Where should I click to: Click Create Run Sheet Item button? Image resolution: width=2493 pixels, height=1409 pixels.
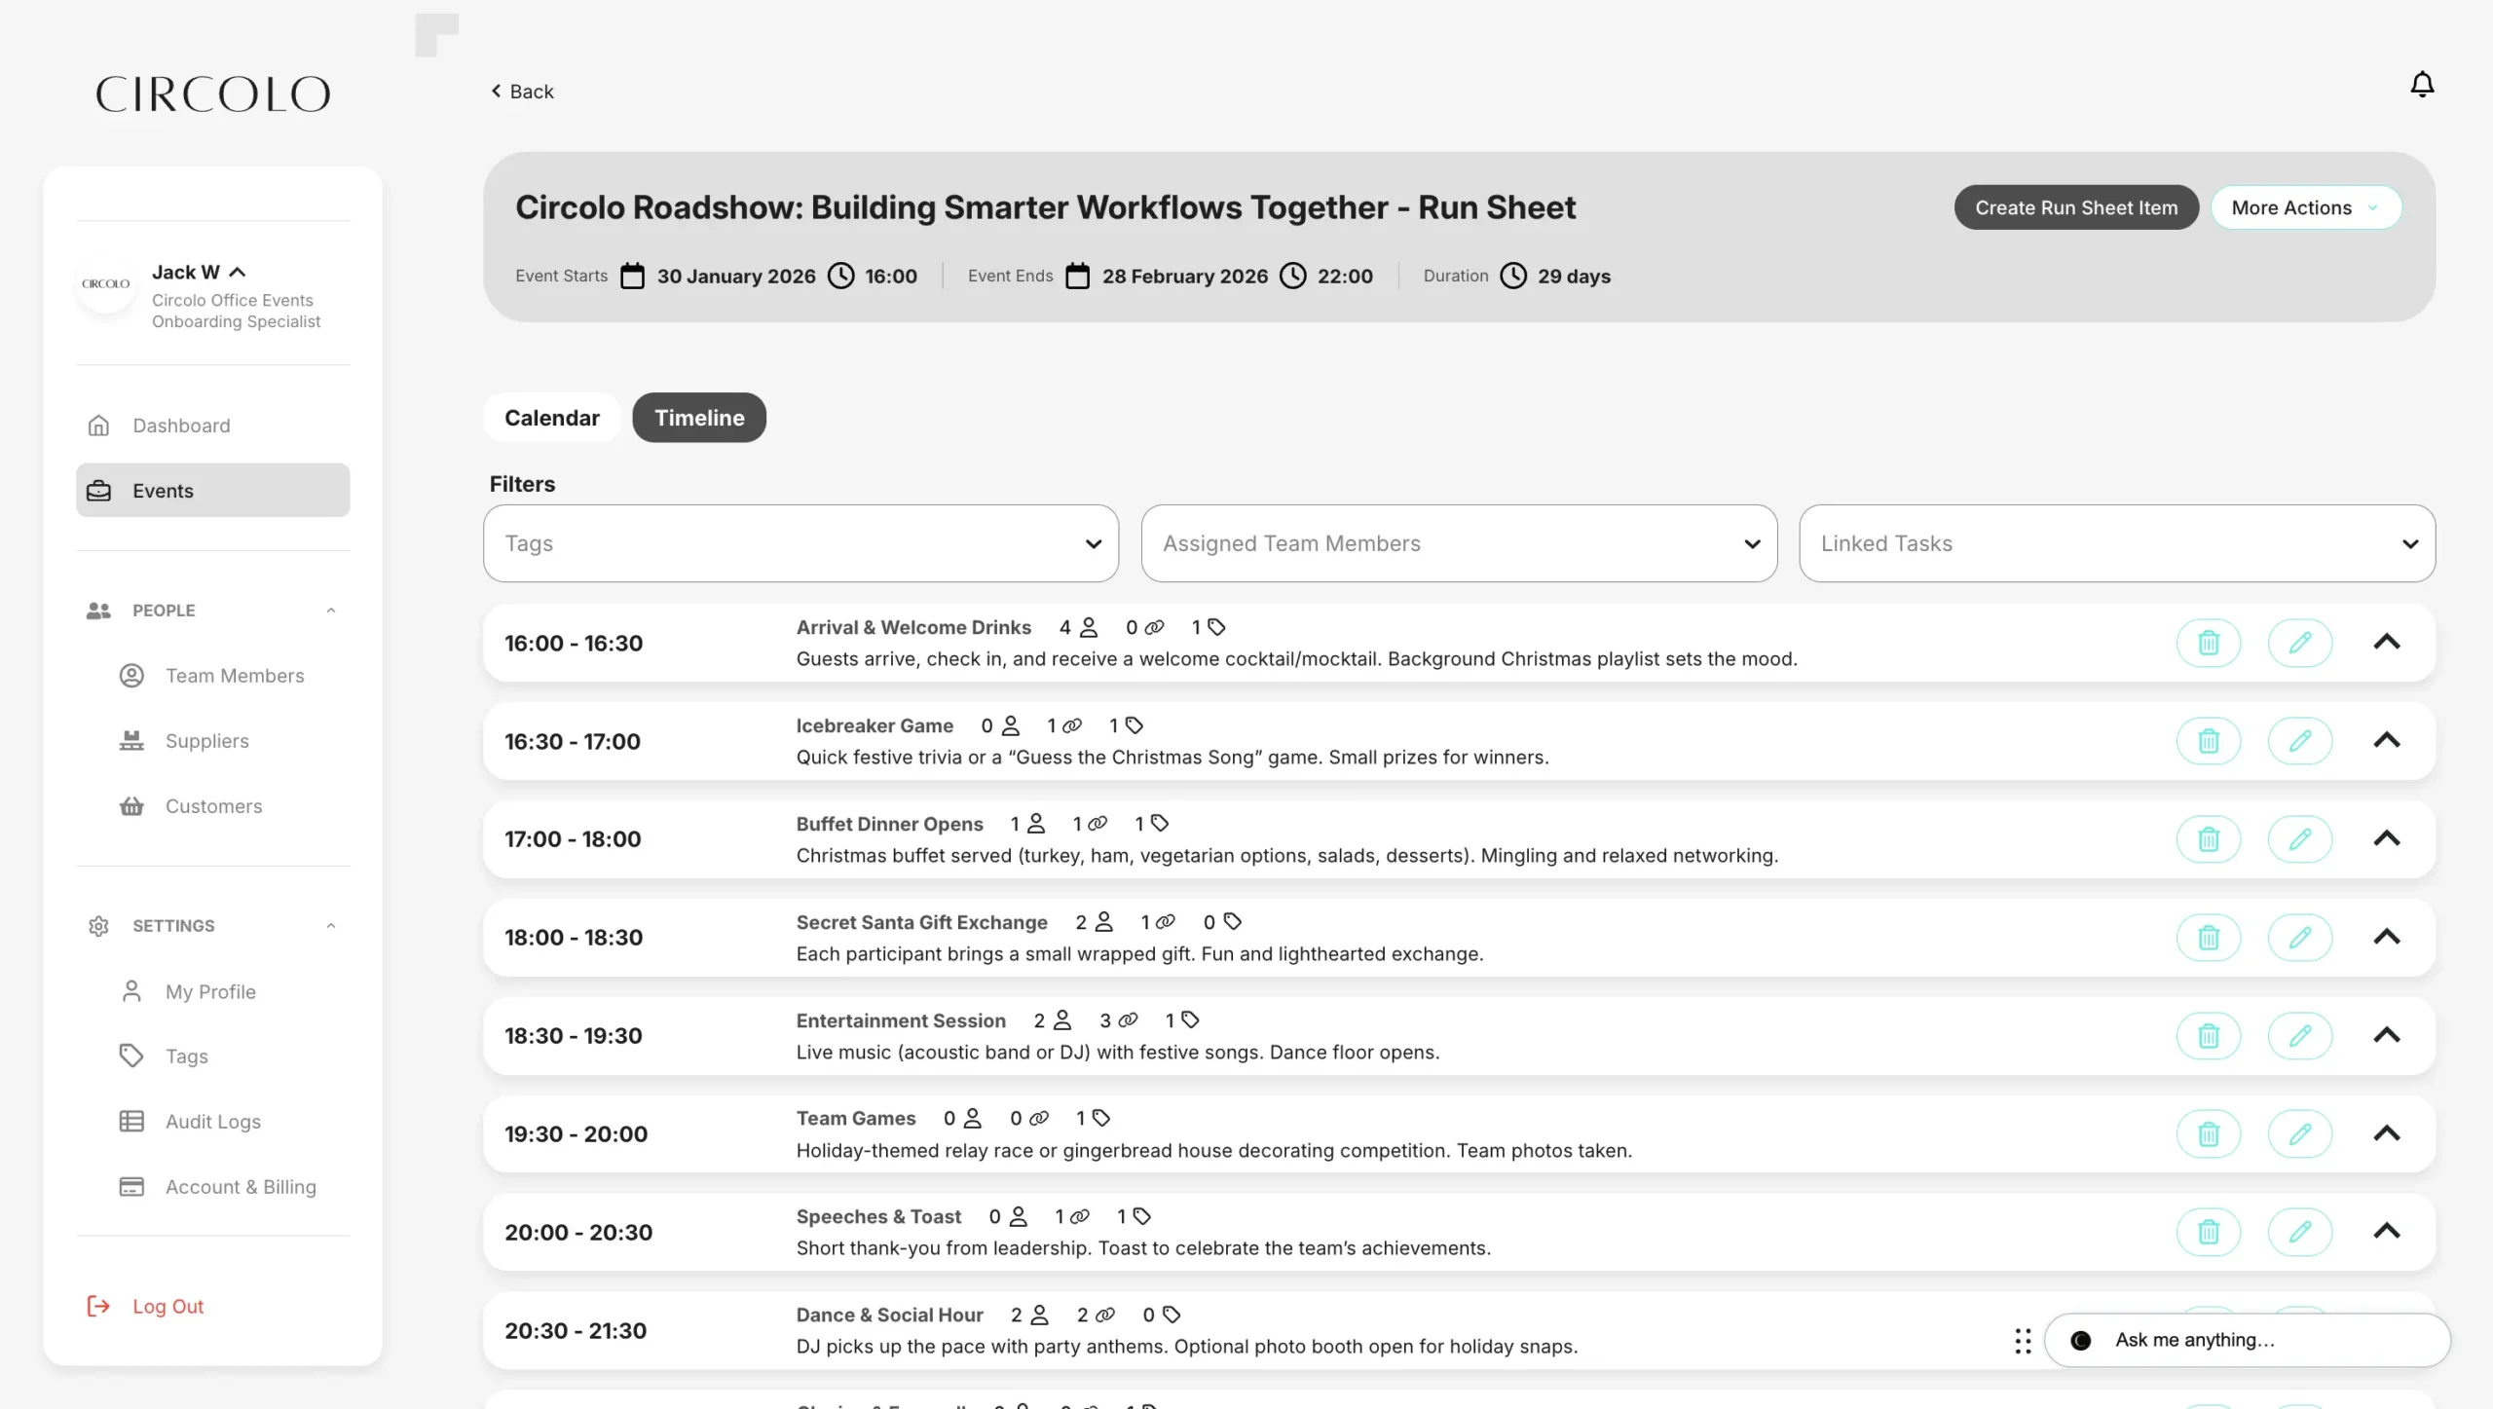pyautogui.click(x=2075, y=207)
